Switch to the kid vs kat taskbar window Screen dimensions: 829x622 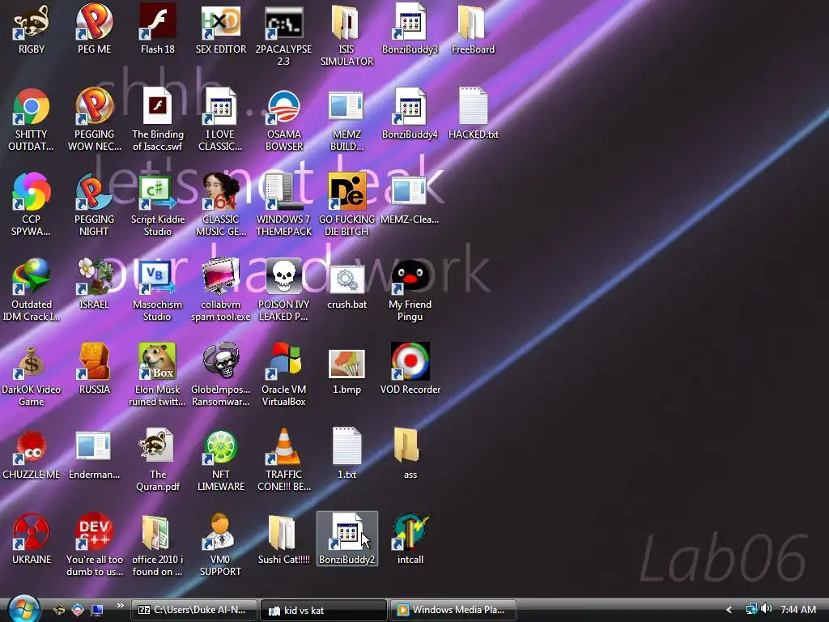pyautogui.click(x=324, y=610)
